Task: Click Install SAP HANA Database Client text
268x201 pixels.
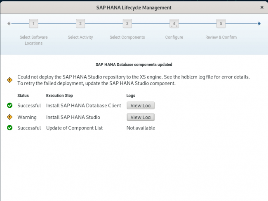Action: point(84,106)
